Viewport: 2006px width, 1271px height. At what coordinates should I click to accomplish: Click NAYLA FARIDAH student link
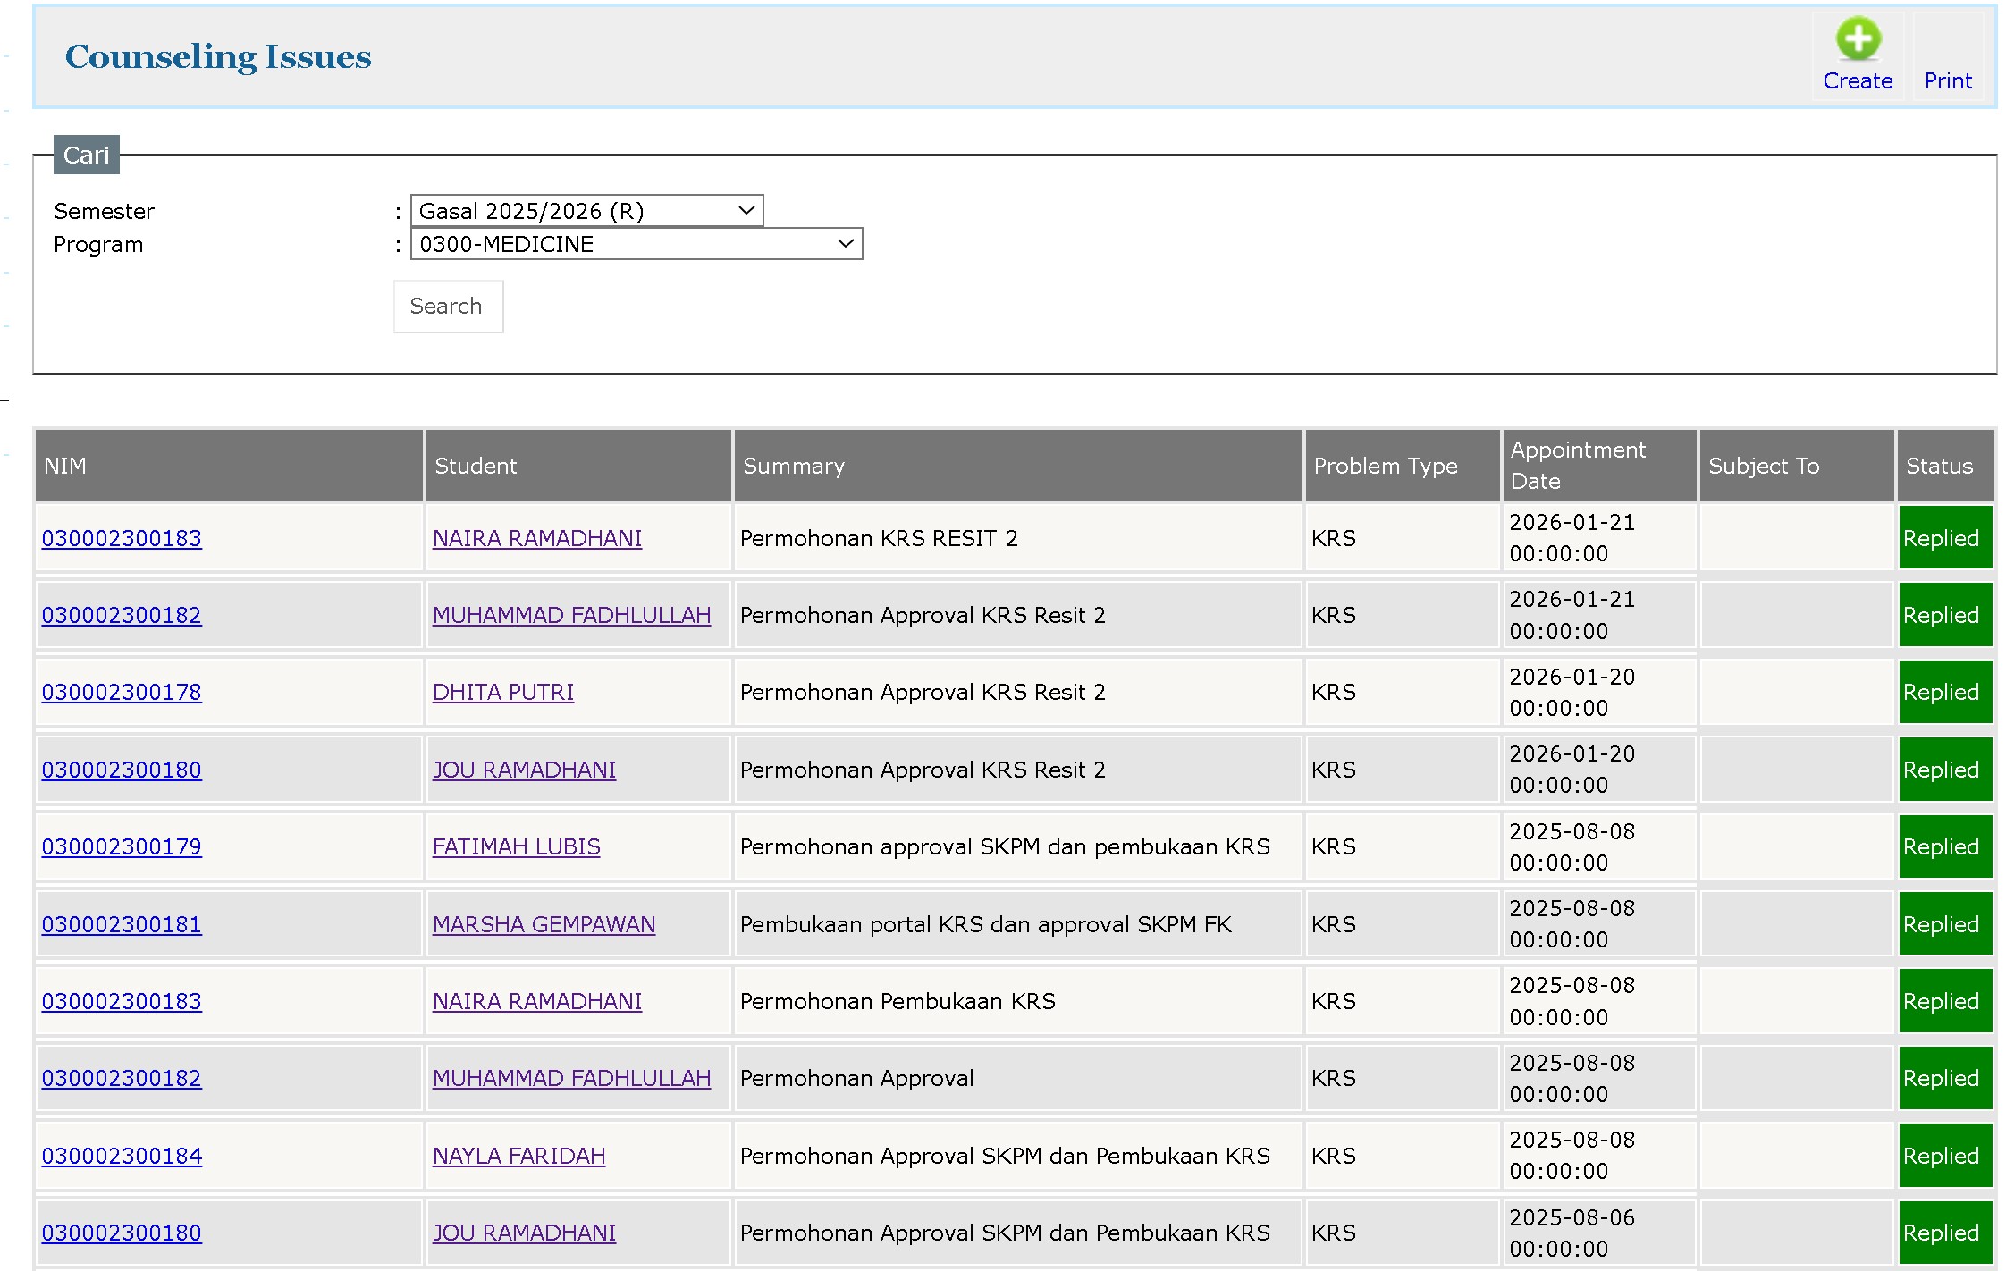[x=518, y=1156]
